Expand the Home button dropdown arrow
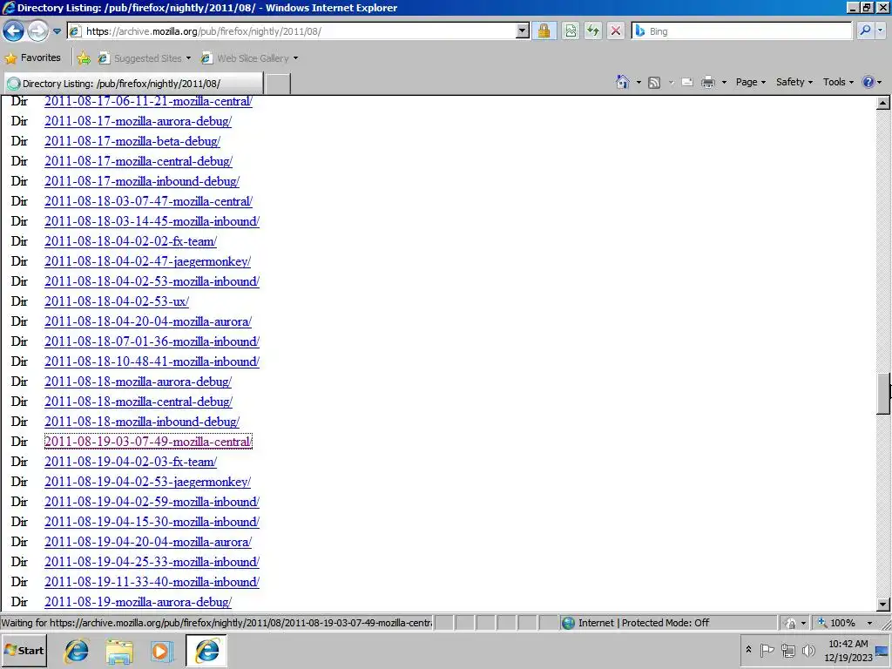The height and width of the screenshot is (669, 892). [639, 82]
